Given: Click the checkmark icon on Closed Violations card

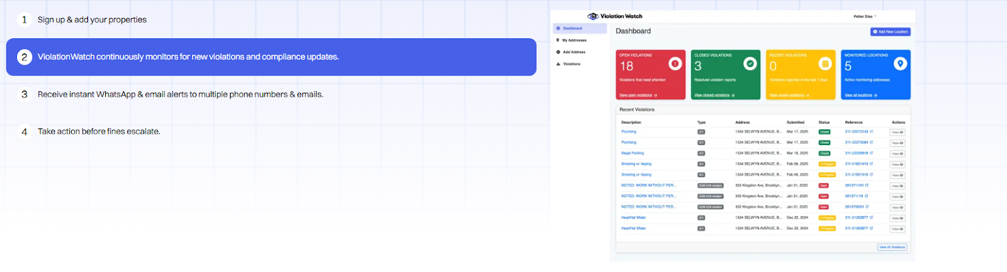Looking at the screenshot, I should (750, 63).
